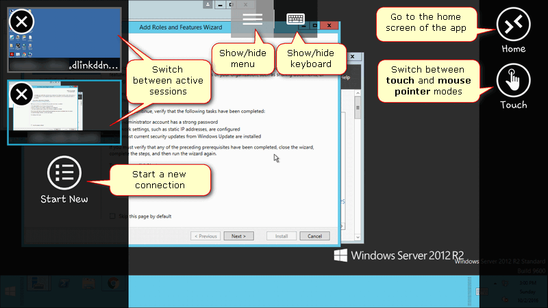Close the second active session thumbnail

coord(21,94)
